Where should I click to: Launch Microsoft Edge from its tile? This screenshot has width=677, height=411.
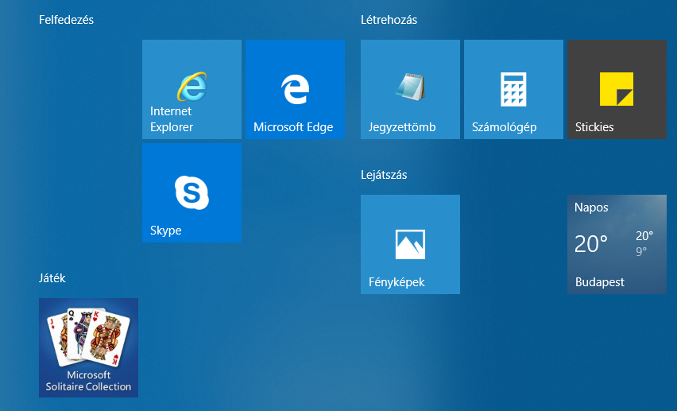(x=296, y=90)
